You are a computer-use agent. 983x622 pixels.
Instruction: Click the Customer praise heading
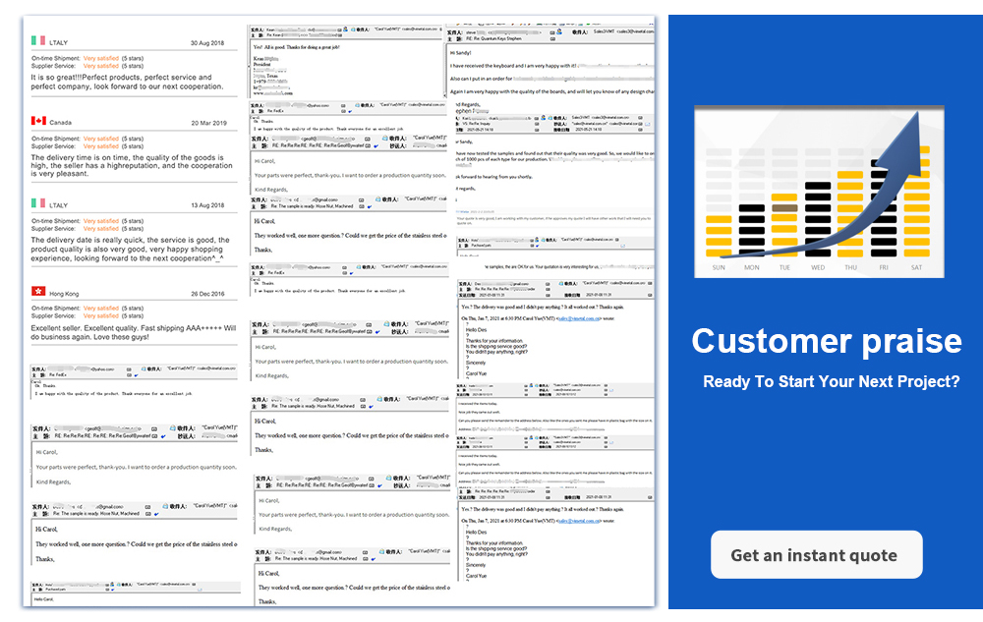[826, 341]
